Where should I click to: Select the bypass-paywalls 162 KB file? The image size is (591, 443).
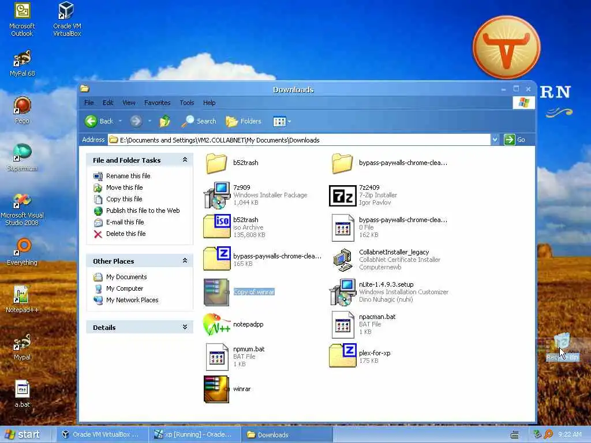pyautogui.click(x=390, y=227)
